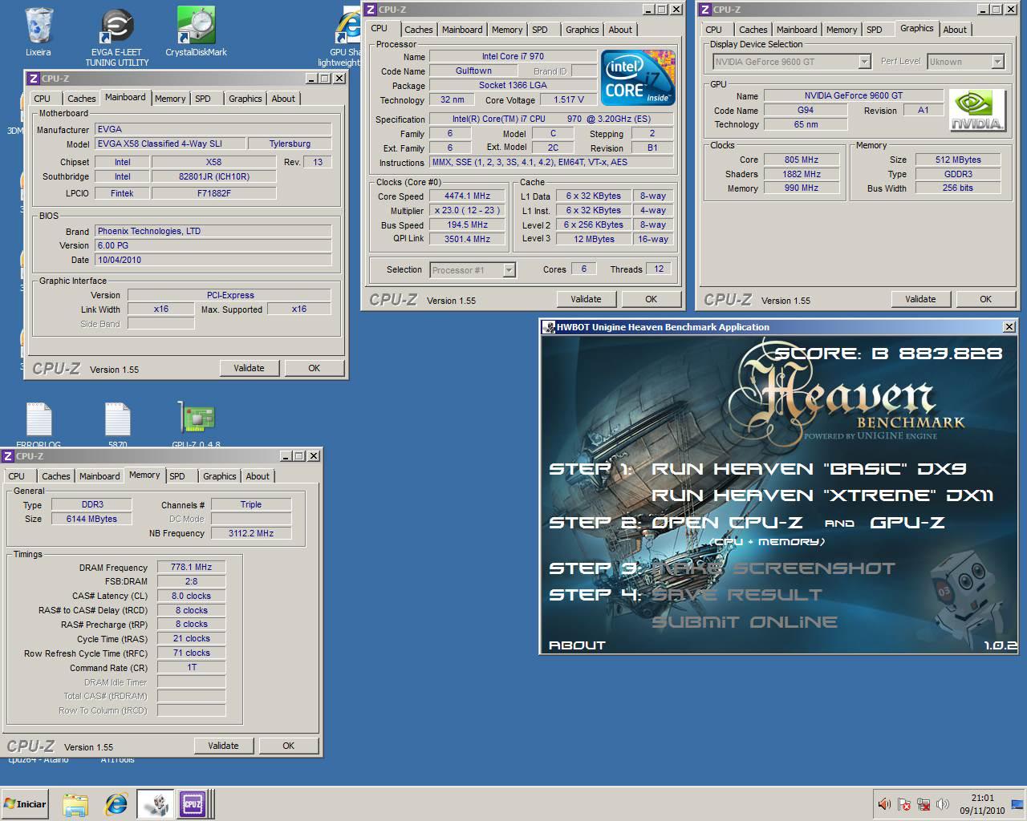Screen dimensions: 1027x821
Task: Click the GPU name GeForce 9600 GT field
Action: 854,96
